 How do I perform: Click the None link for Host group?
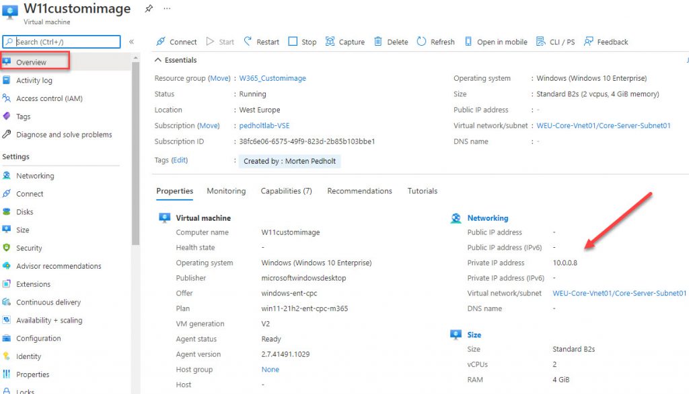pyautogui.click(x=270, y=369)
